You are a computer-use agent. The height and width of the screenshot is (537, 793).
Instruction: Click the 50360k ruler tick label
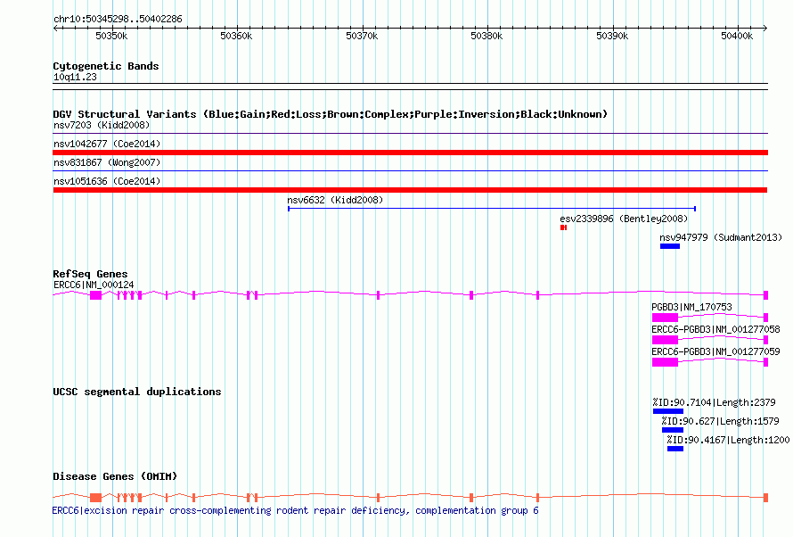(x=236, y=36)
